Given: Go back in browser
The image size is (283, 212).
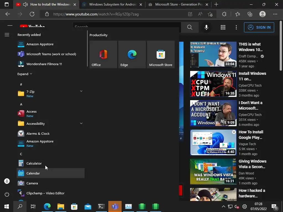Looking at the screenshot, I should pos(7,14).
